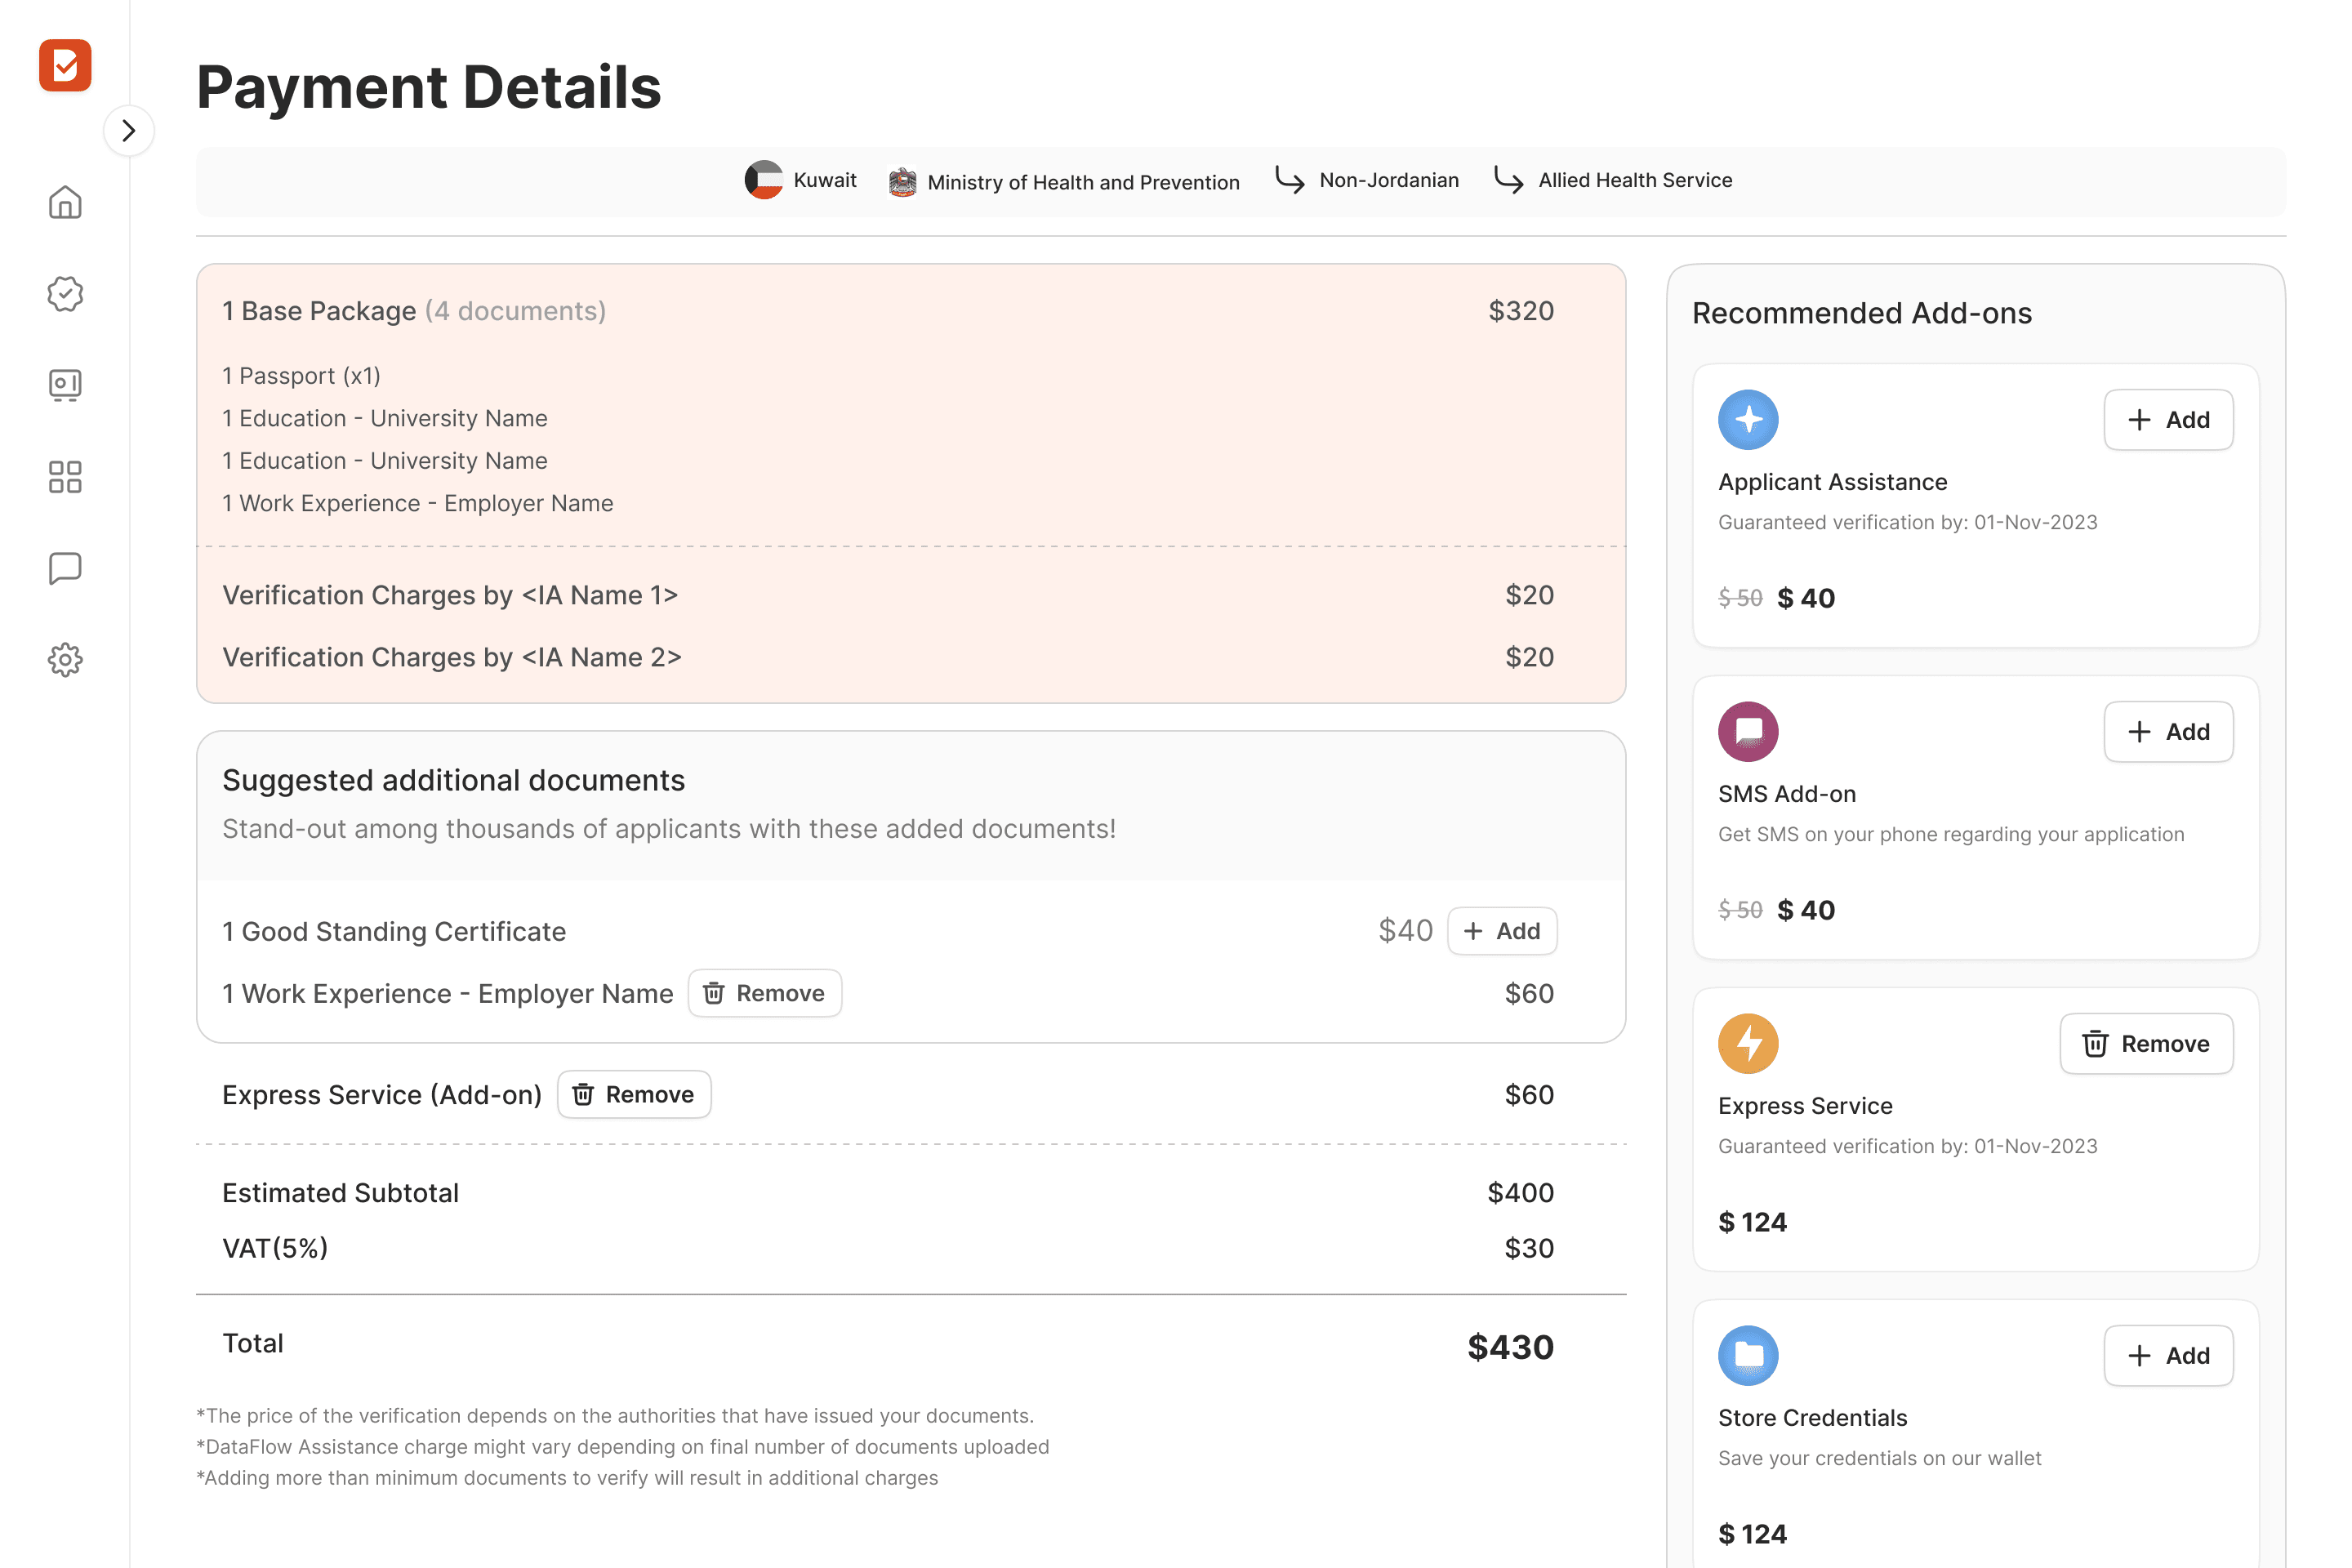The height and width of the screenshot is (1568, 2352).
Task: Click the SMS Add-on message icon
Action: point(1747,732)
